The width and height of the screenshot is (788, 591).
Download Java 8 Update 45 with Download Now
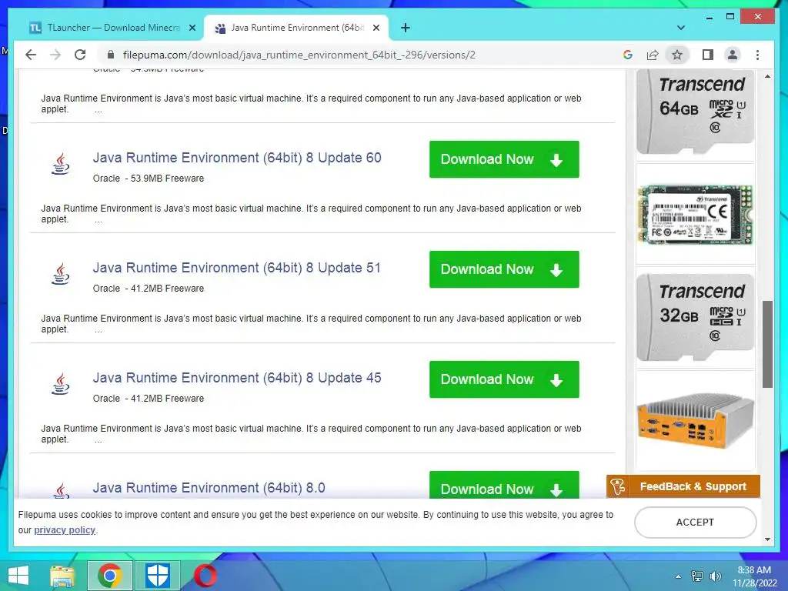504,379
